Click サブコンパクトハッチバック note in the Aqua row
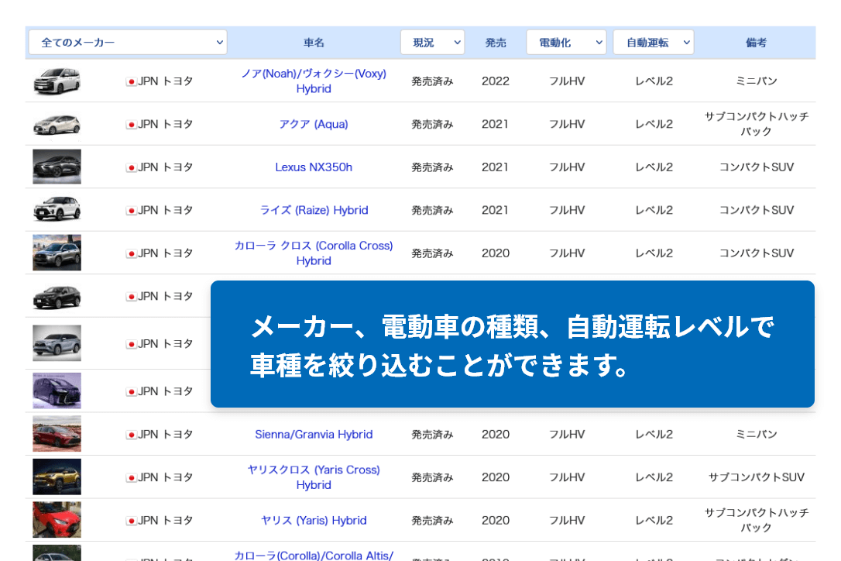 pos(757,124)
